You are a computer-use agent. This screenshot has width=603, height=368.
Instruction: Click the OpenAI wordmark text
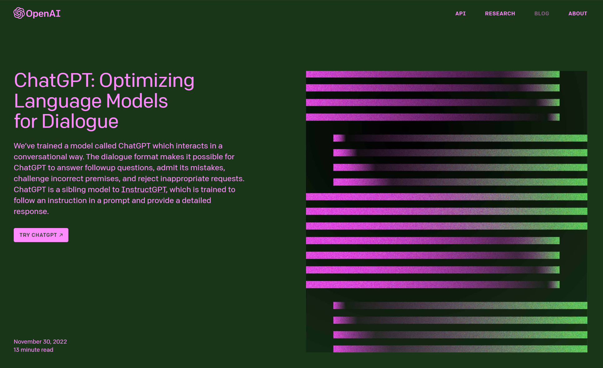(x=43, y=13)
